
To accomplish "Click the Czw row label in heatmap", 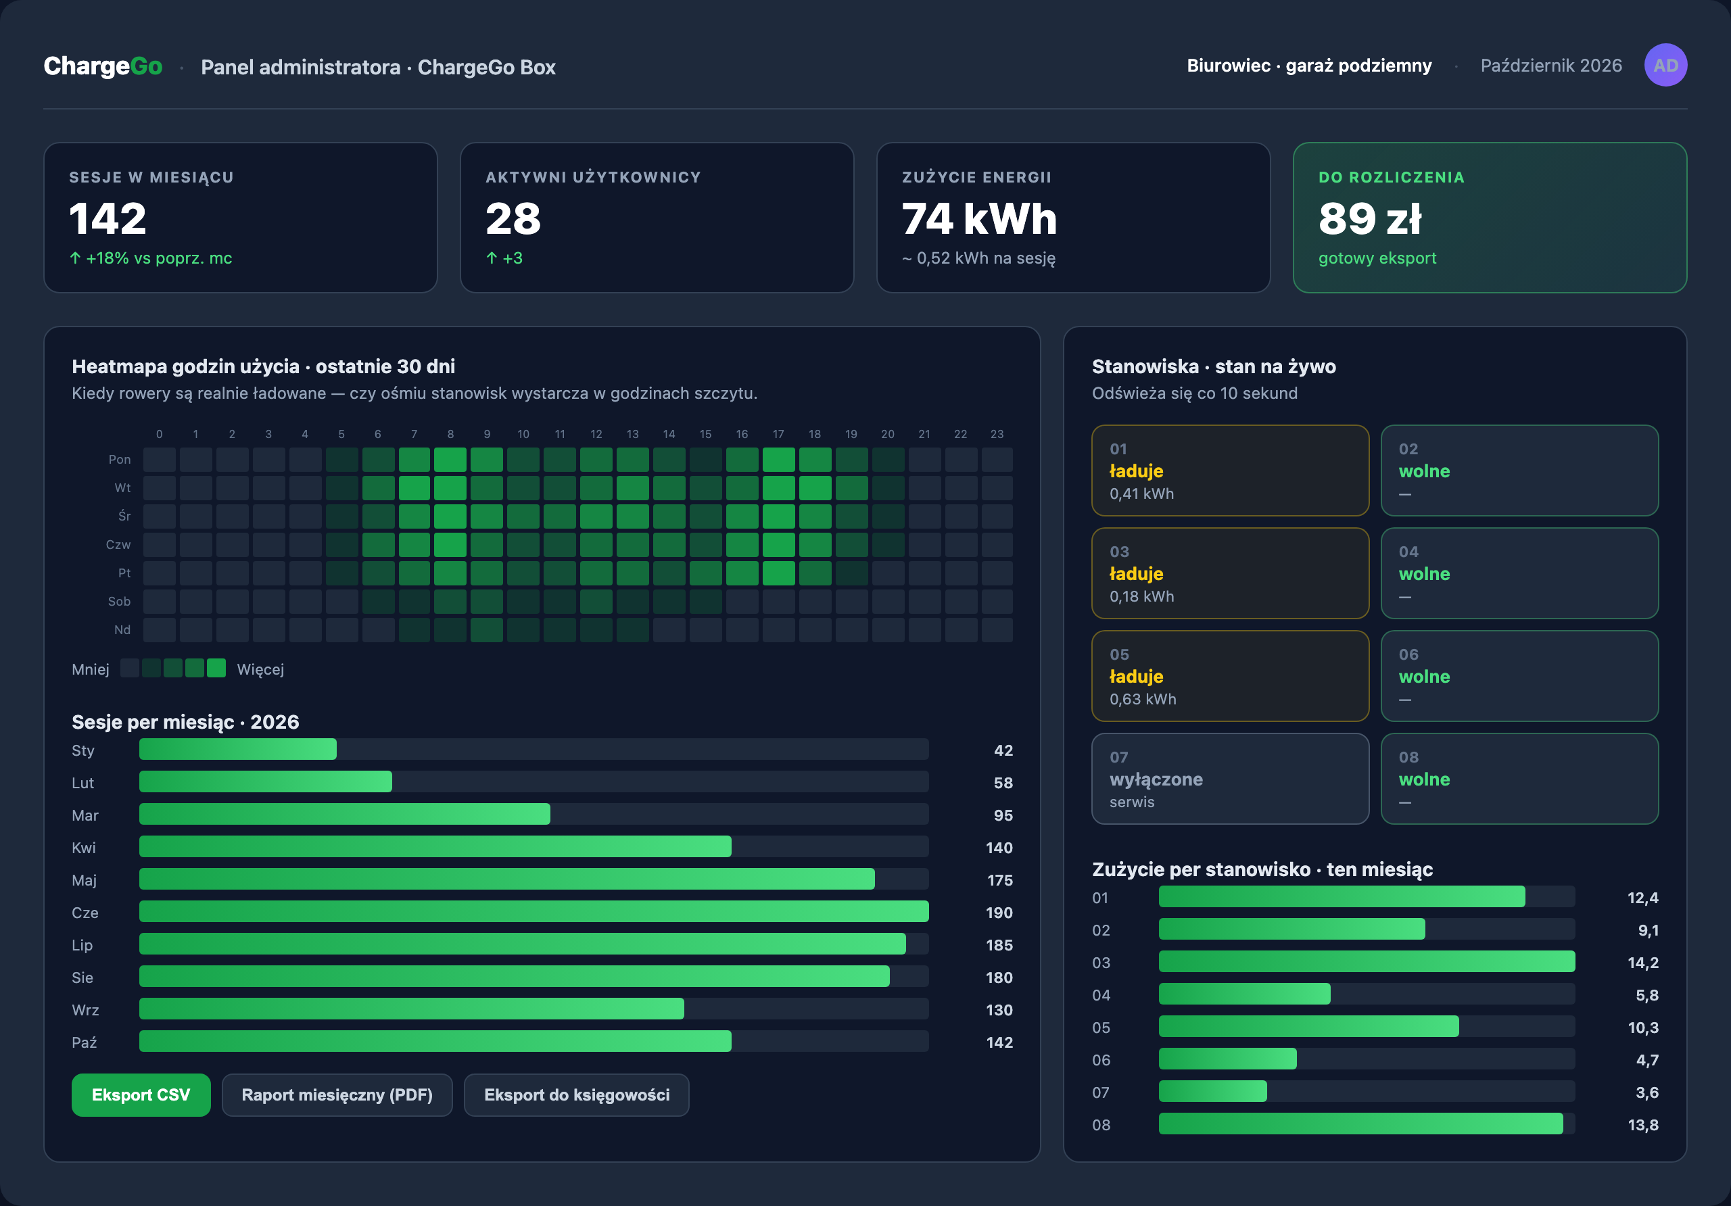I will pos(118,544).
